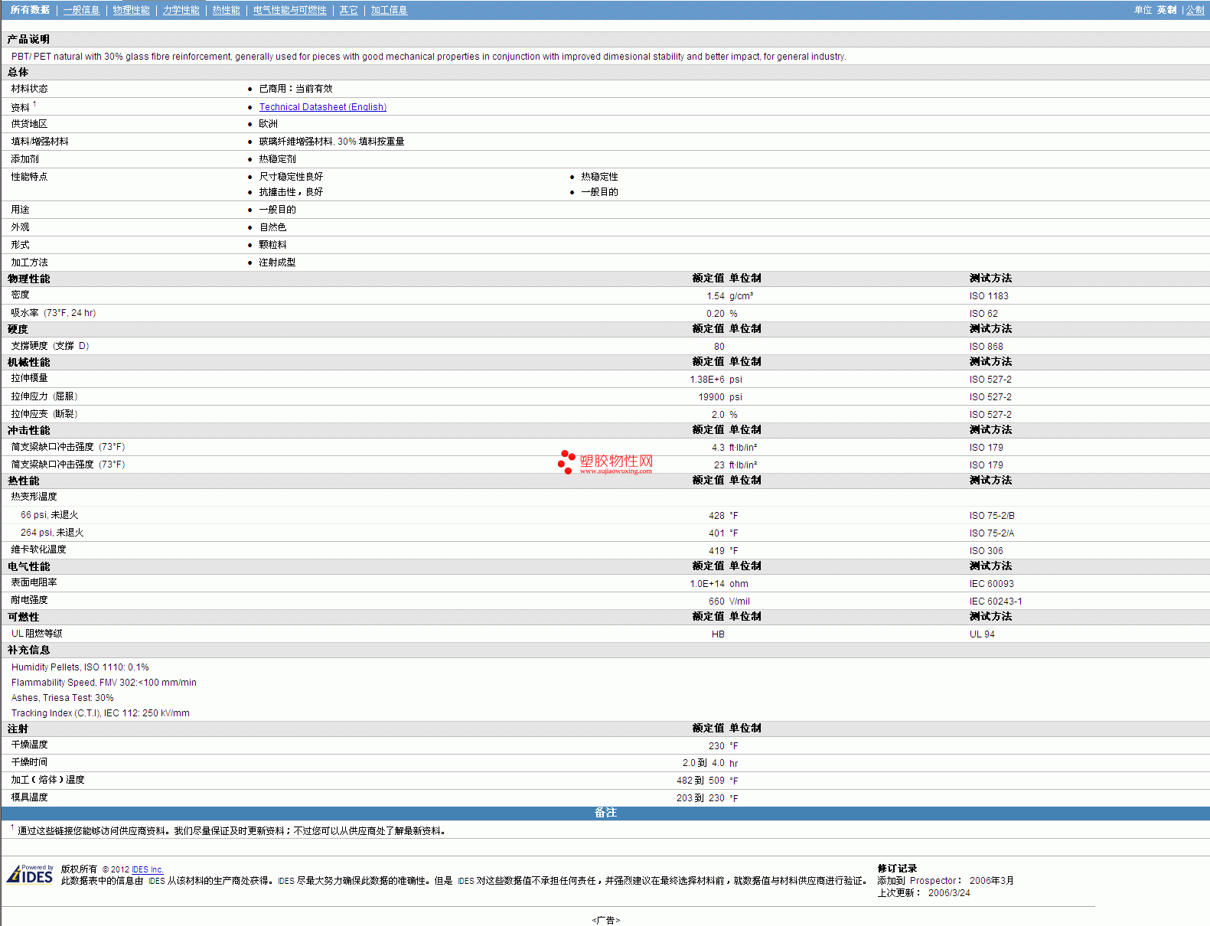The image size is (1210, 926).
Task: Click the 加工(熔体)温度 row label
Action: [47, 780]
